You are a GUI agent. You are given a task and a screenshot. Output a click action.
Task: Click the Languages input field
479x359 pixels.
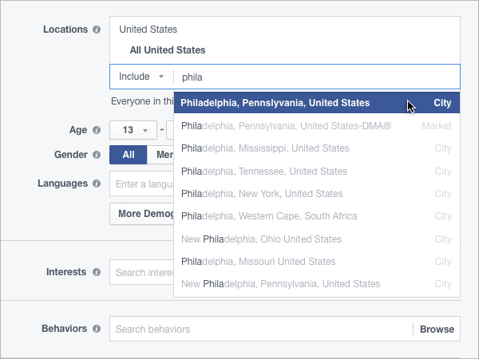click(142, 183)
